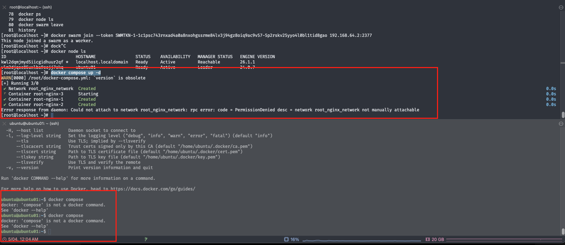This screenshot has height=245, width=565.
Task: Click the HOSTNAME column header
Action: click(x=86, y=57)
